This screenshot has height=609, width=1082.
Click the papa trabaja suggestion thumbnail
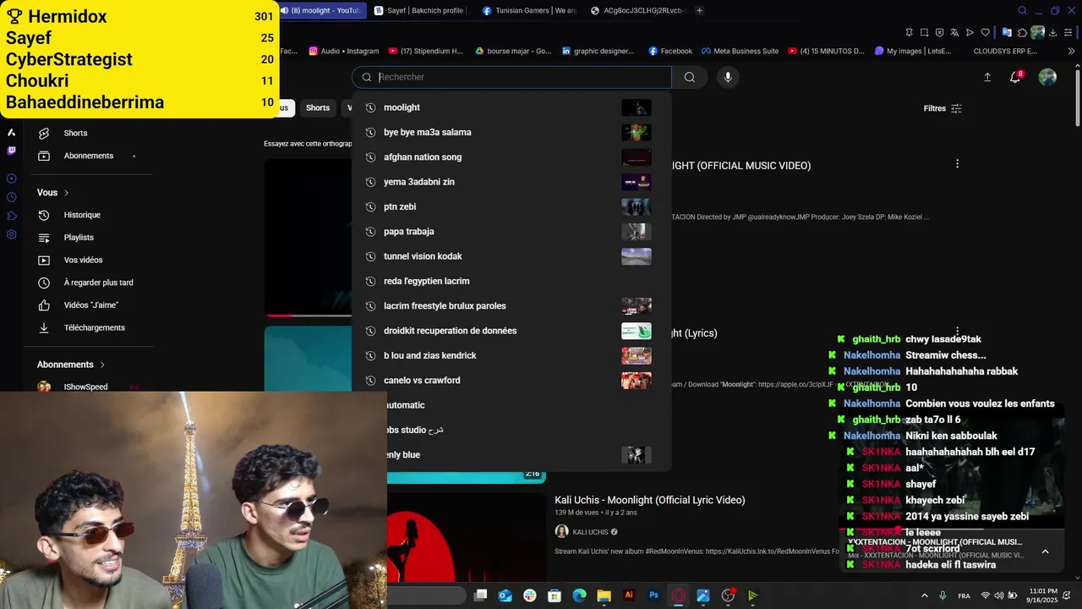tap(636, 231)
